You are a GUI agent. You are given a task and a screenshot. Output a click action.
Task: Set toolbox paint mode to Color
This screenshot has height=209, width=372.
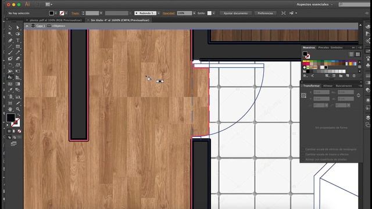[9, 131]
